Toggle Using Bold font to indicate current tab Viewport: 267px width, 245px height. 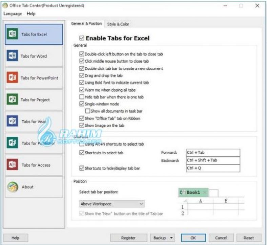[x=82, y=83]
